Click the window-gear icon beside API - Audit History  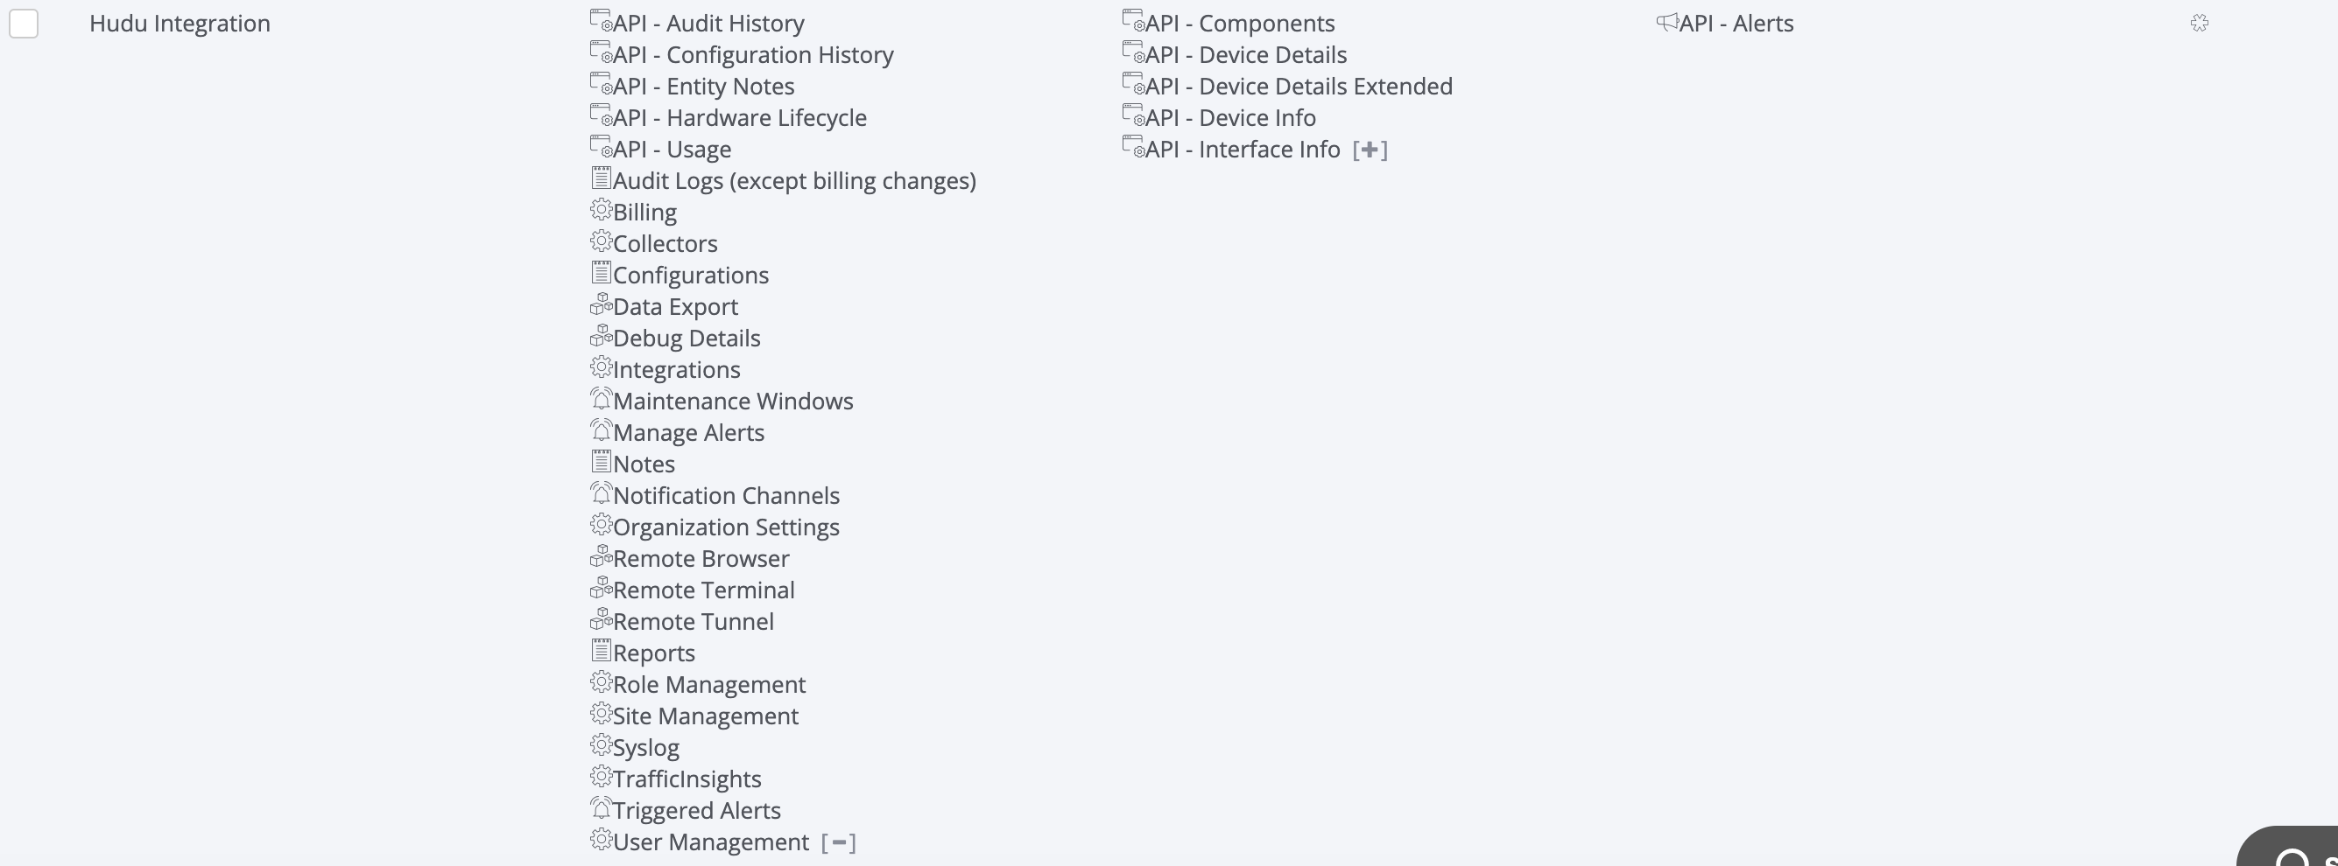(x=601, y=20)
